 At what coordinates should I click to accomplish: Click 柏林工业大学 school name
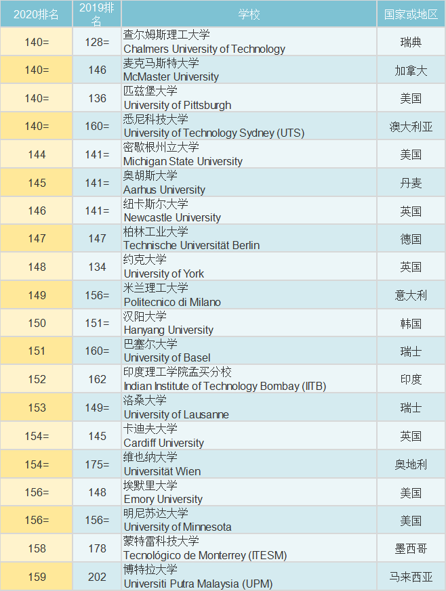(x=155, y=232)
